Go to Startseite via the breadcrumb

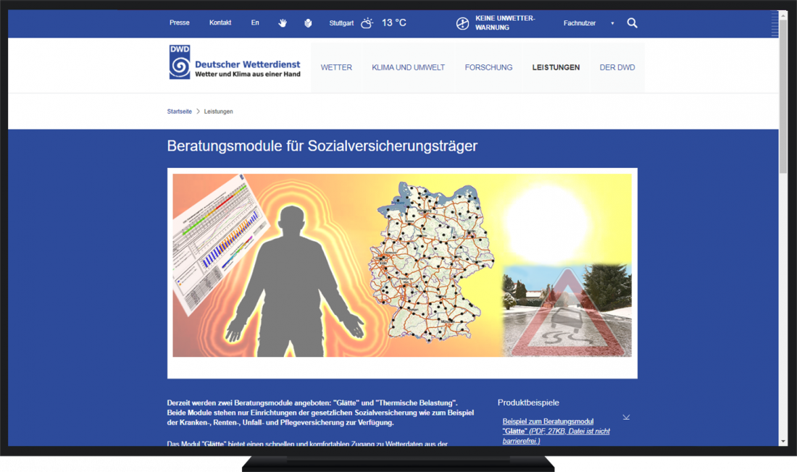(x=179, y=111)
